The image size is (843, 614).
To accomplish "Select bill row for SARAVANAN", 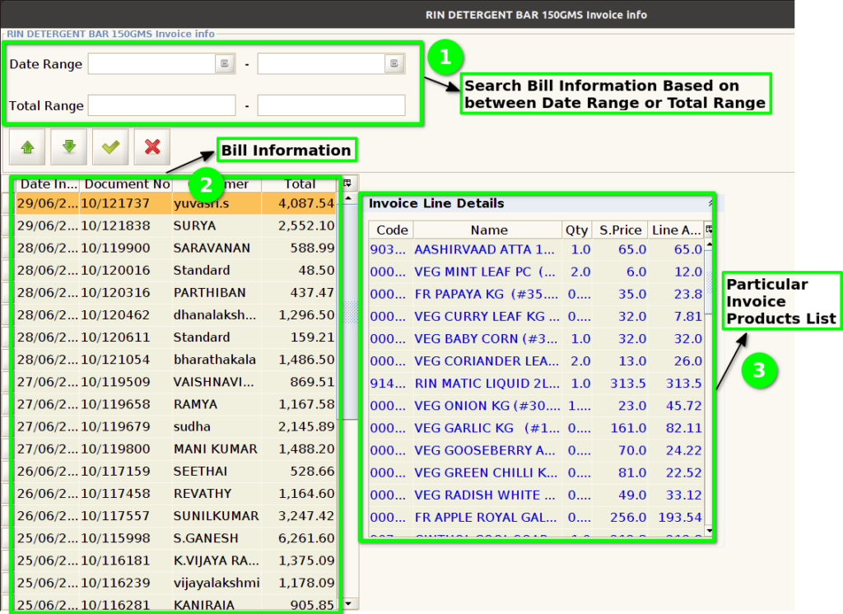I will (x=176, y=248).
